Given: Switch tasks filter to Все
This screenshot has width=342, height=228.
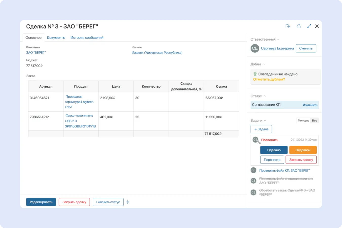Looking at the screenshot, I should [314, 120].
